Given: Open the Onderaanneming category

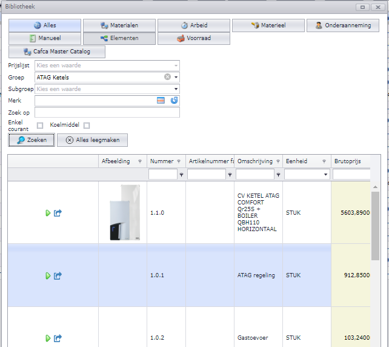Looking at the screenshot, I should [x=343, y=25].
